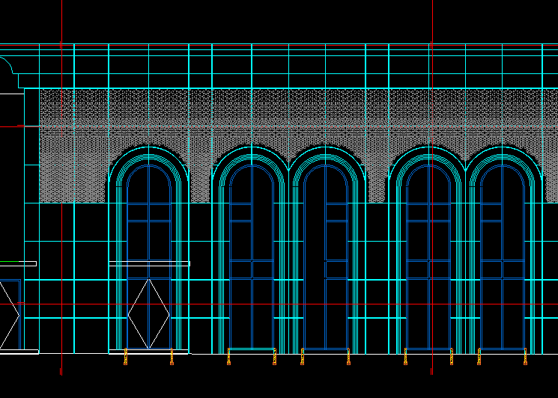
Task: Select the red horizontal line crossing the doors
Action: pyautogui.click(x=300, y=304)
